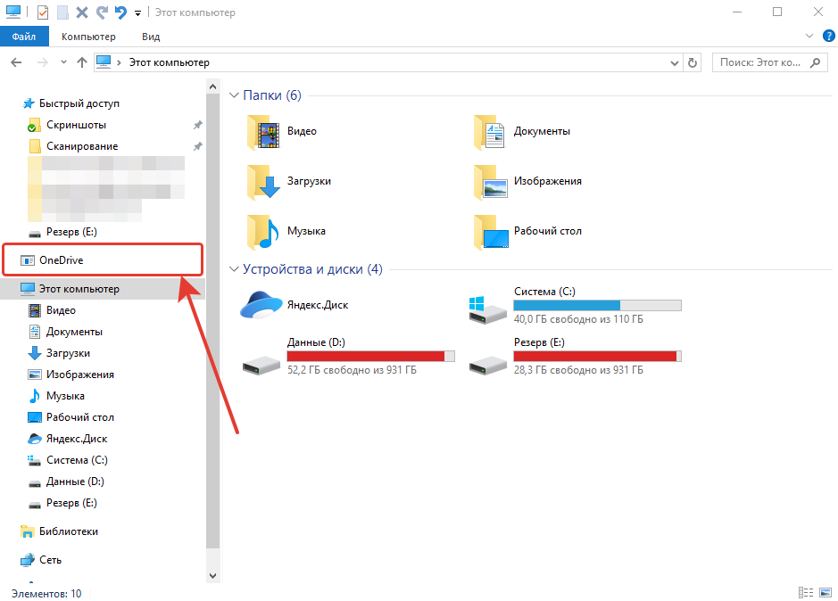Switch to large thumbnails view icon
The width and height of the screenshot is (838, 601).
pos(826,593)
